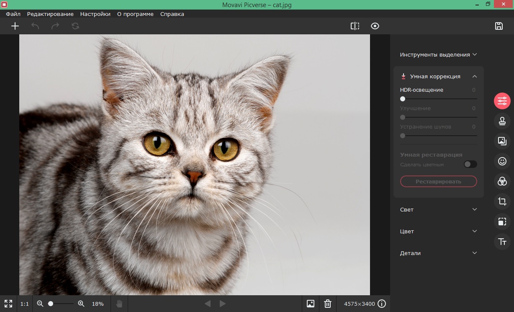Zoom out with minus magnifier
This screenshot has height=312, width=514.
40,304
